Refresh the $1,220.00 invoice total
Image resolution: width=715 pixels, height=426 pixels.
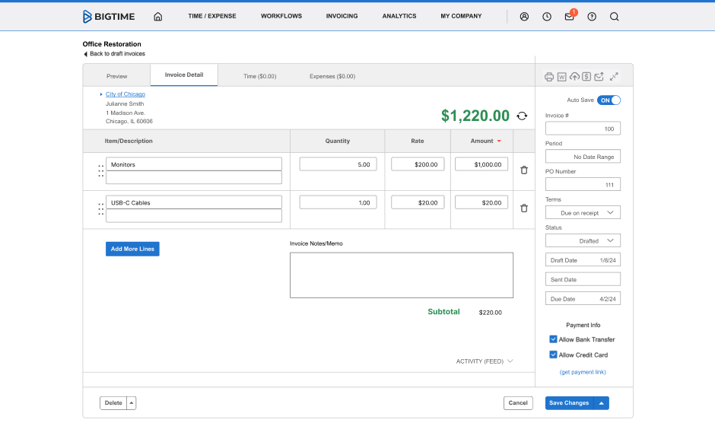click(x=522, y=116)
